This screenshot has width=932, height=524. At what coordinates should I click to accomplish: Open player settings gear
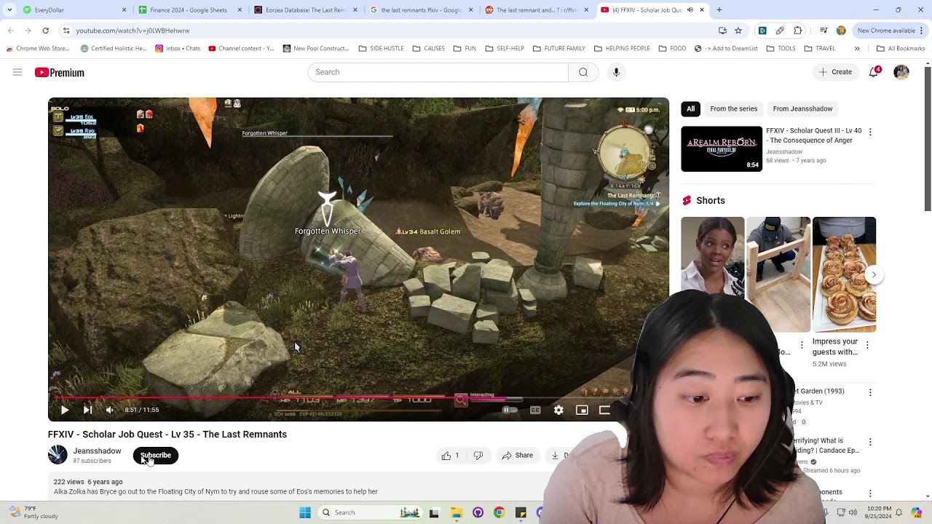(x=558, y=410)
